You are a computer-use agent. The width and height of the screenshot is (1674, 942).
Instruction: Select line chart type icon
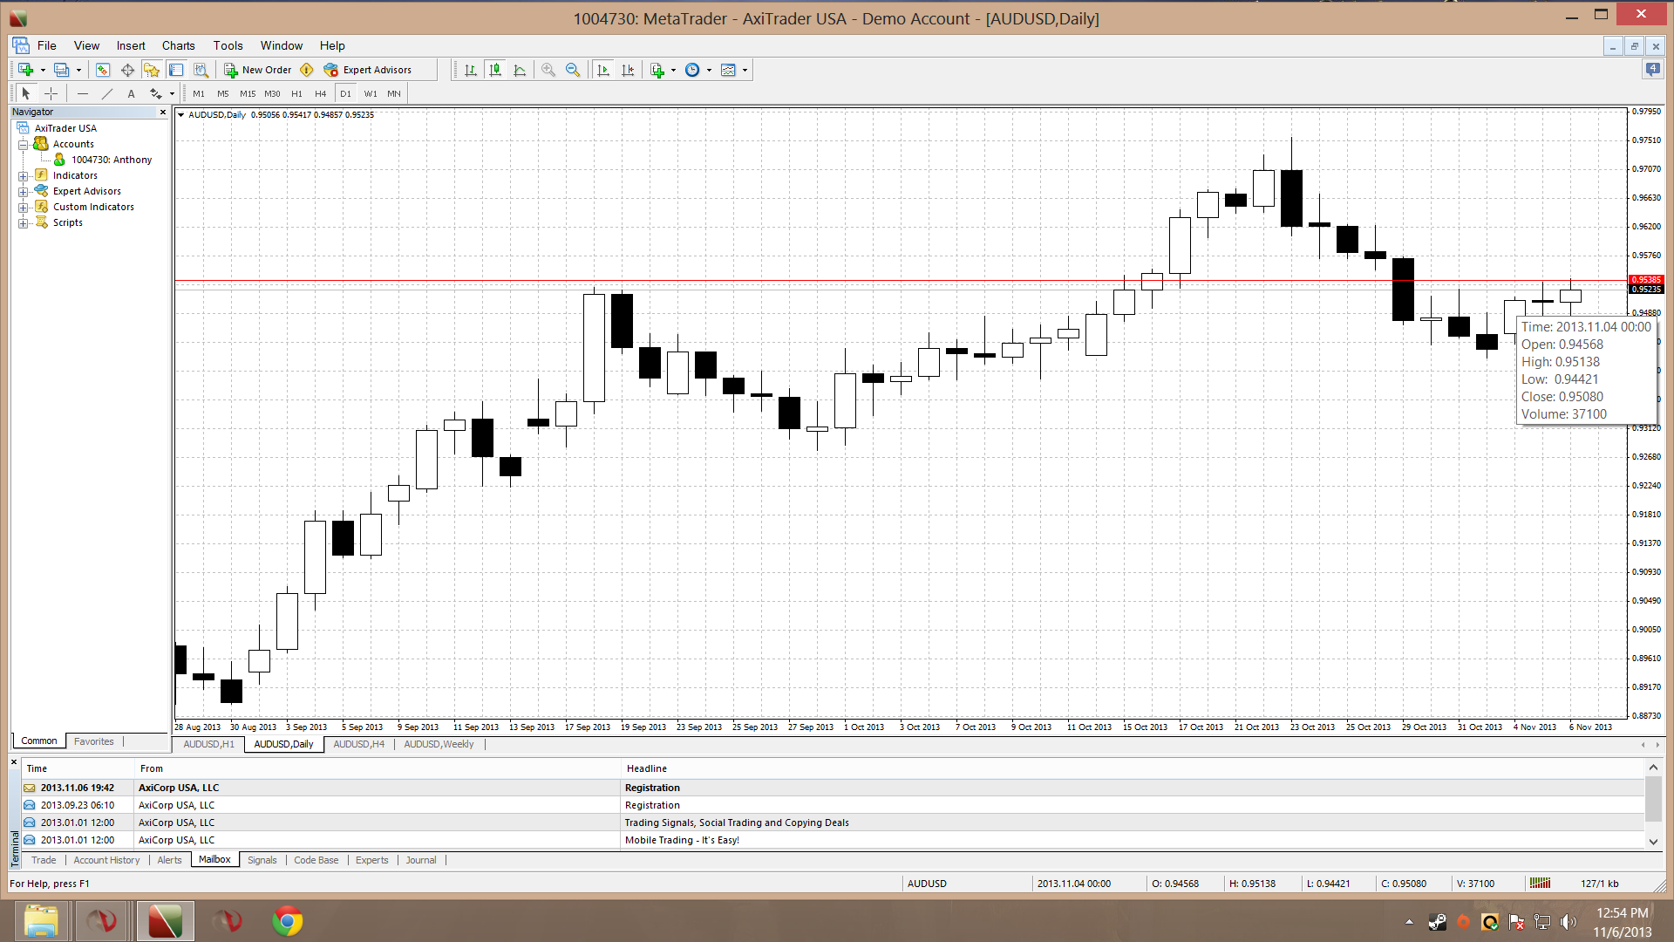(520, 70)
